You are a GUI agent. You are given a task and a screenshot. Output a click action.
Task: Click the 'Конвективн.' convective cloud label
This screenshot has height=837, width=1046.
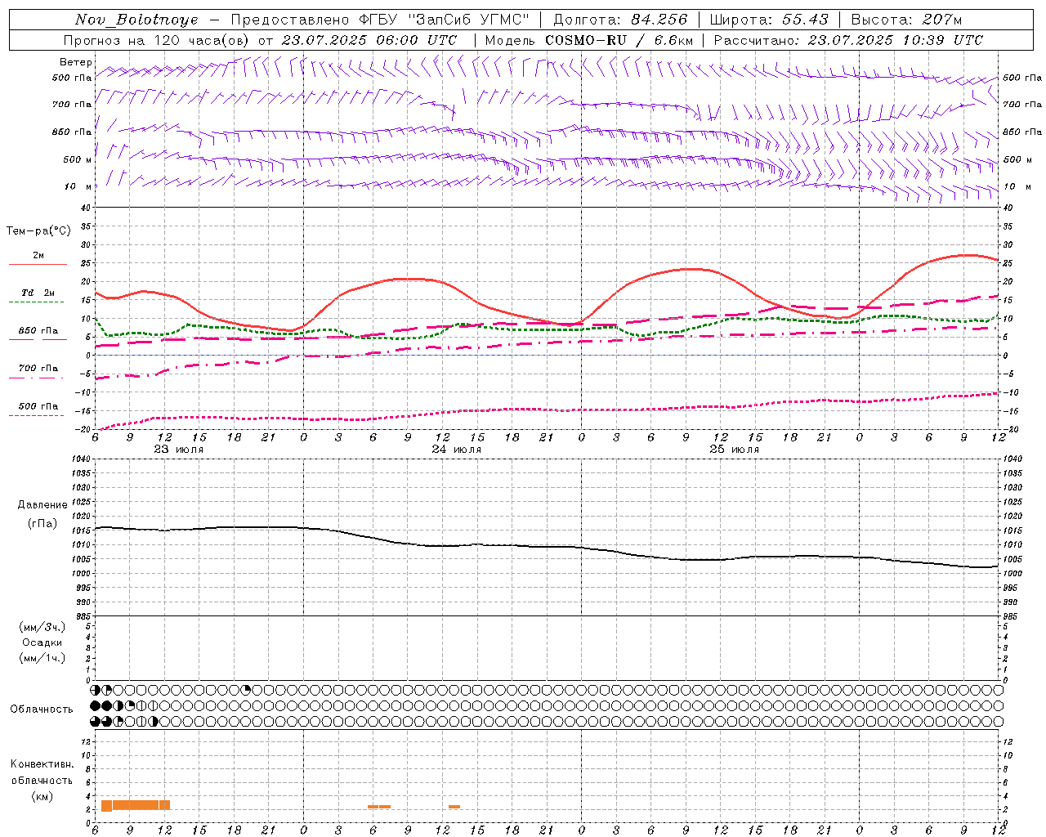tap(42, 764)
